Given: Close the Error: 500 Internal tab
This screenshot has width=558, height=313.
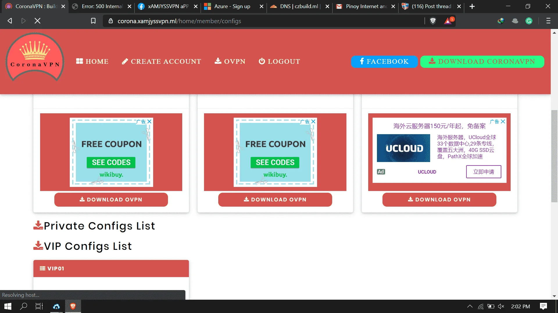Looking at the screenshot, I should [130, 6].
